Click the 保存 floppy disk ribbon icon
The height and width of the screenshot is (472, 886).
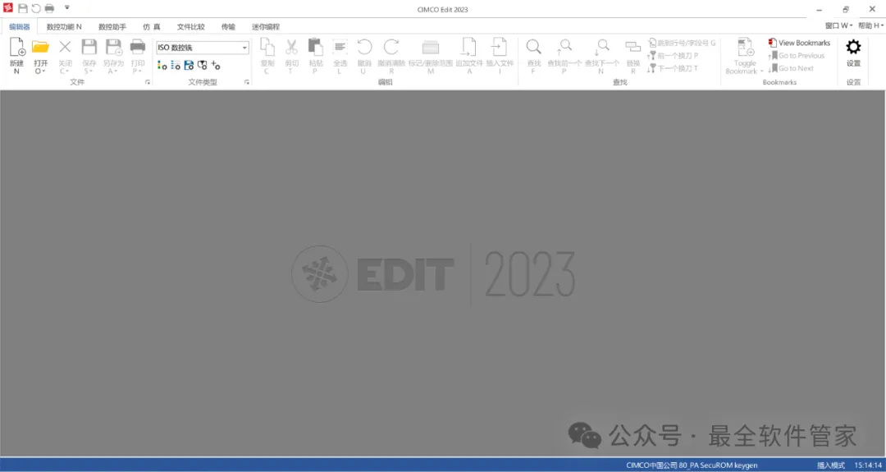point(89,47)
